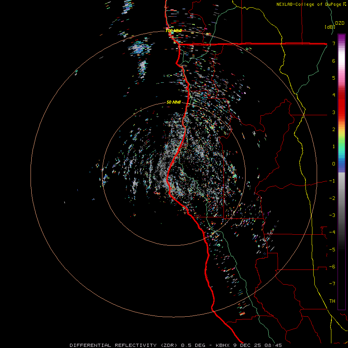Click the 6 value on the color scale

point(334,61)
